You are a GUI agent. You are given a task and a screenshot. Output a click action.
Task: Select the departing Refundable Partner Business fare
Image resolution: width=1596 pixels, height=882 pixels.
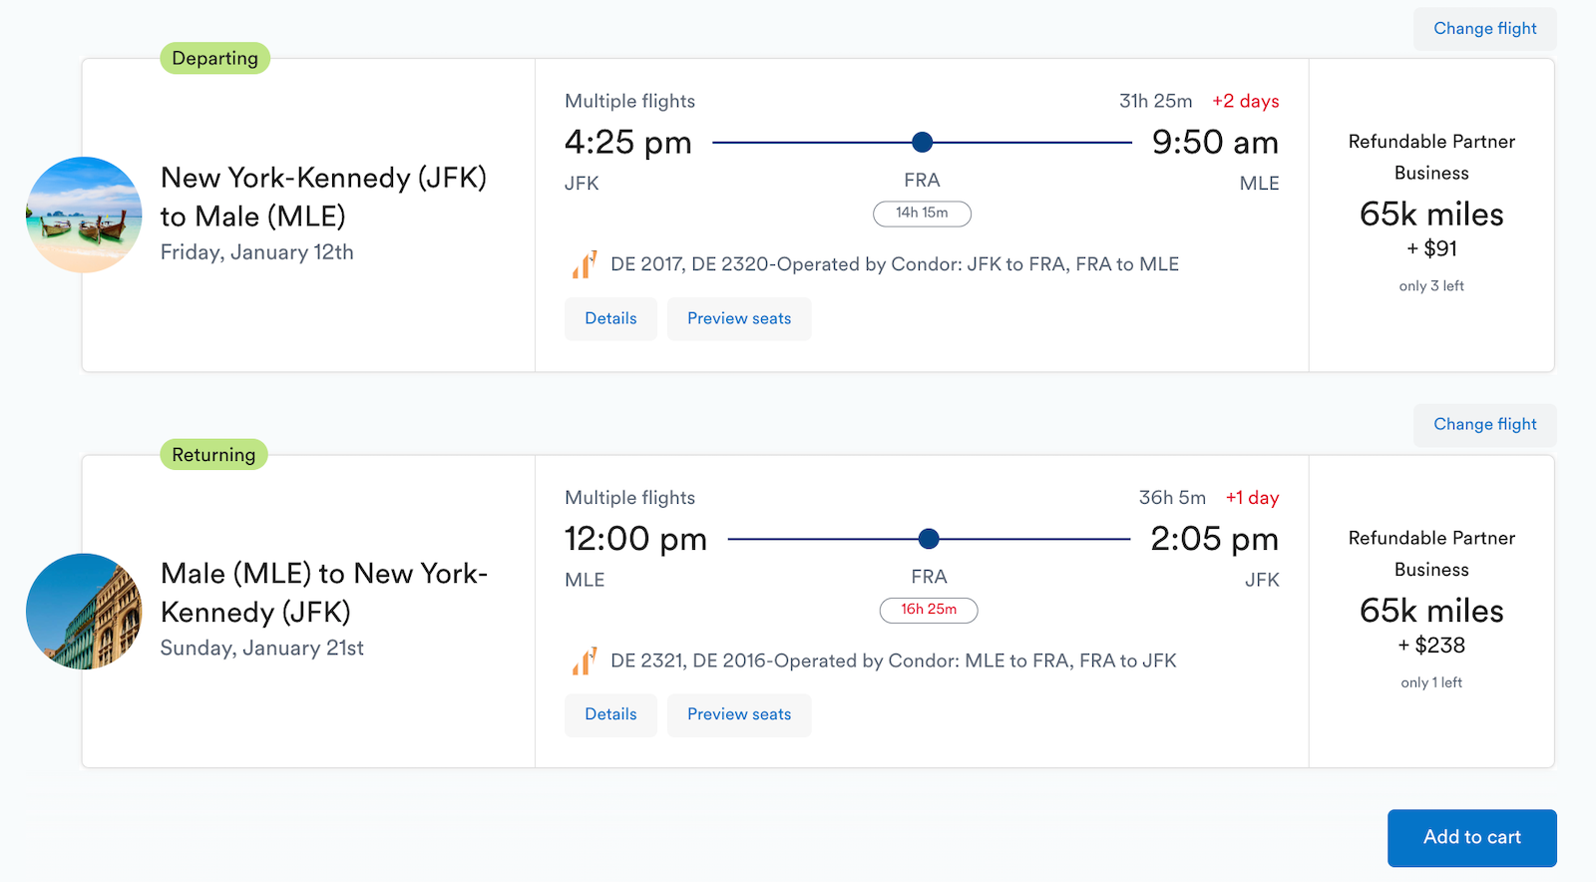[1431, 214]
